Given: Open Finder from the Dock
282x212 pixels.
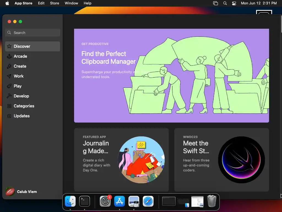Looking at the screenshot, I should 70,201.
